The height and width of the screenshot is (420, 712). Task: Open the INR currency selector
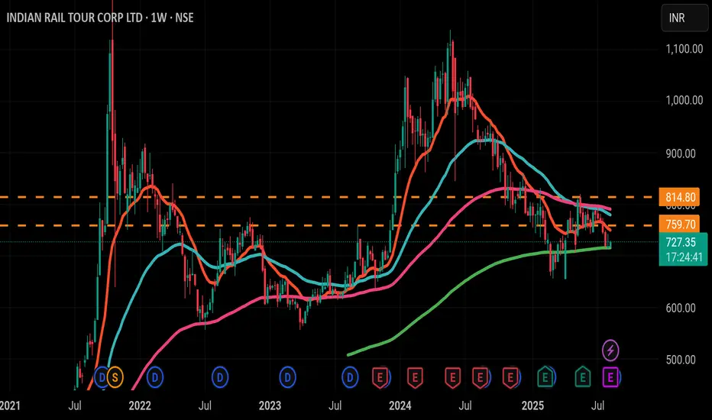[x=684, y=18]
